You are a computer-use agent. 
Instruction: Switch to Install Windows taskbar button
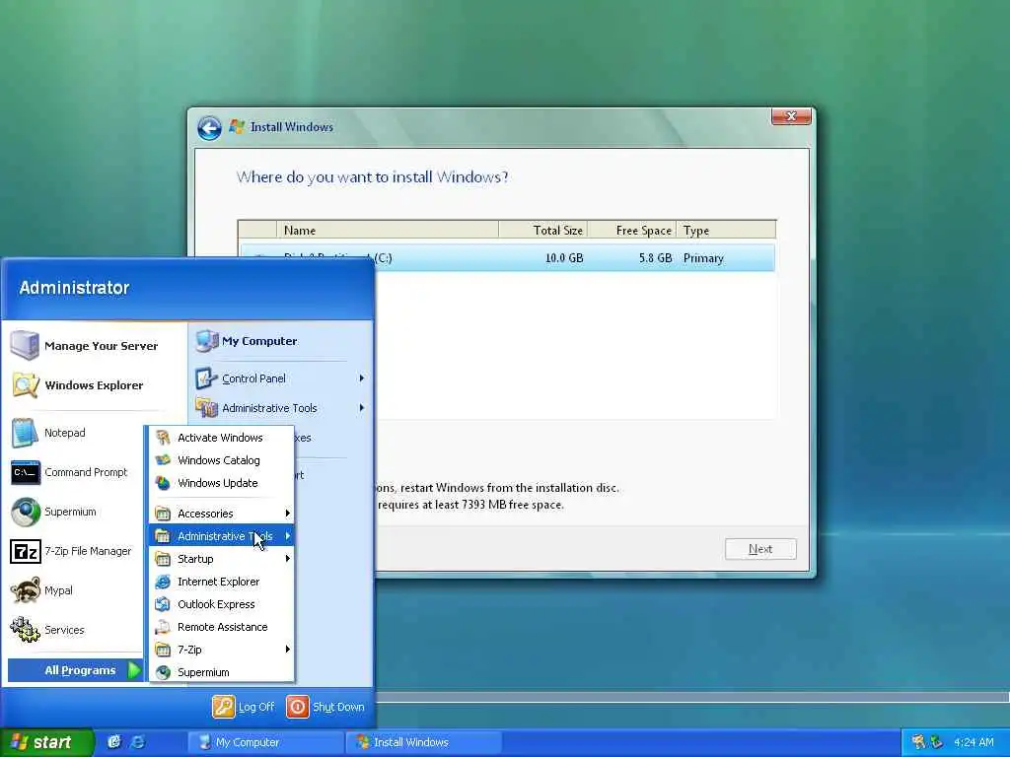click(x=424, y=742)
